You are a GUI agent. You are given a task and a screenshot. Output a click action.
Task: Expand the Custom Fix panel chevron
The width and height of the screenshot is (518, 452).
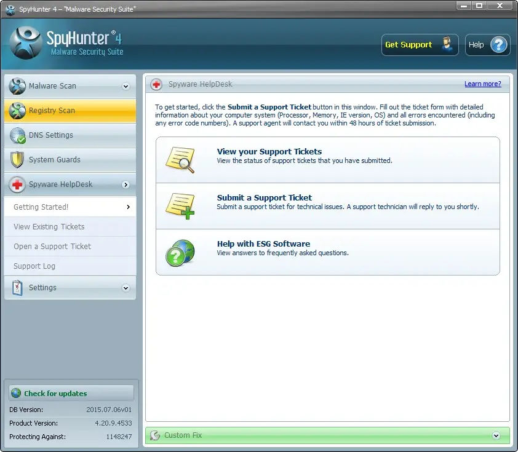point(496,435)
